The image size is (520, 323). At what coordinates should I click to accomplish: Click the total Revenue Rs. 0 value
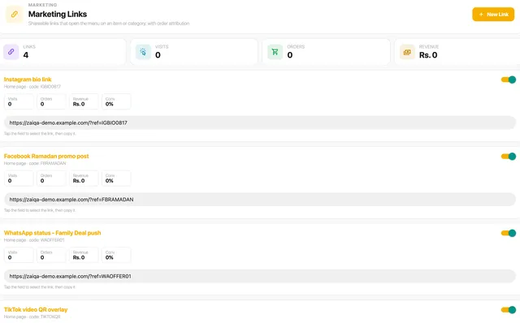point(428,55)
